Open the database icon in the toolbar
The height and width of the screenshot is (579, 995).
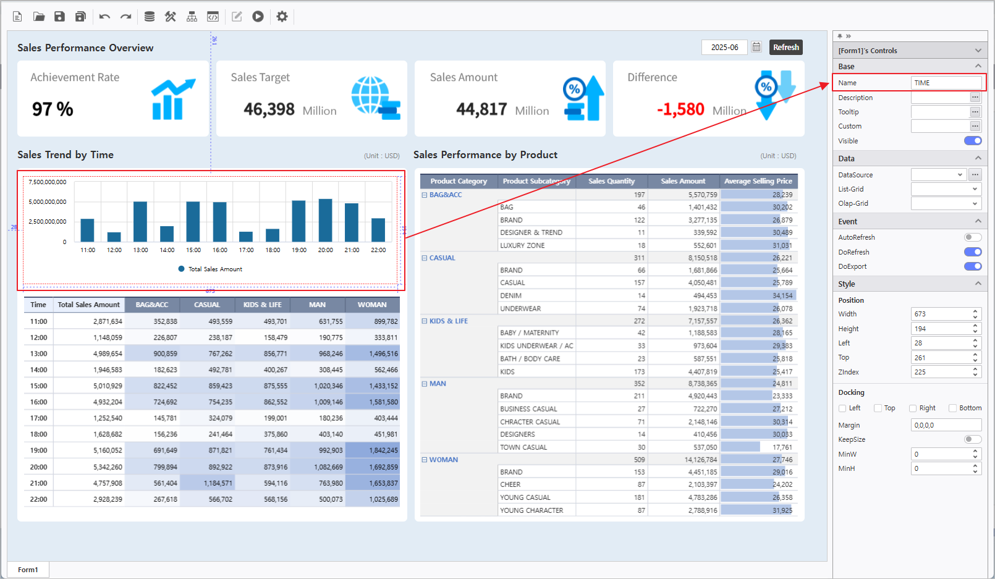coord(150,17)
